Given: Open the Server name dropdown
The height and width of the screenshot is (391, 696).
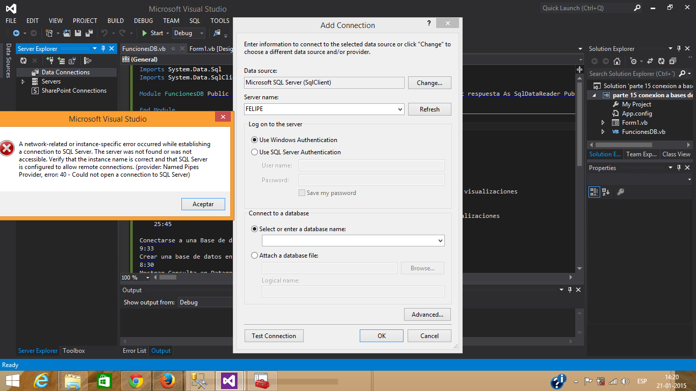Looking at the screenshot, I should [399, 109].
